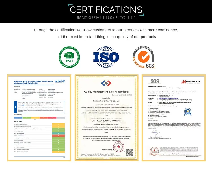The height and width of the screenshot is (174, 212).
Task: Click the showroom hyperlink on SGS report
Action: (168, 99)
